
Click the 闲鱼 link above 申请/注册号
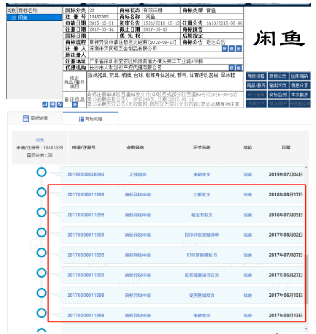[40, 140]
